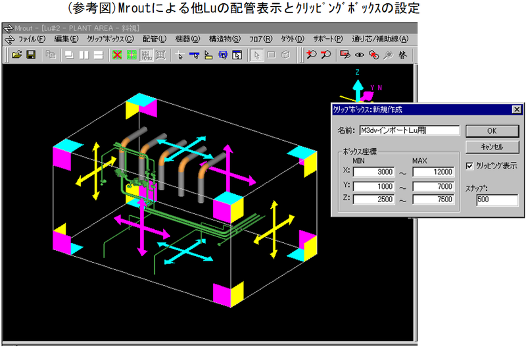Image resolution: width=526 pixels, height=347 pixels.
Task: Click the X MAX coordinate field
Action: coord(433,172)
